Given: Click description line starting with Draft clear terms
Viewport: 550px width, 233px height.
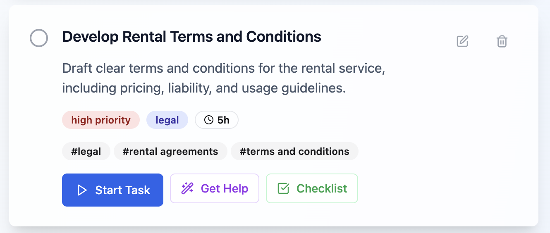Looking at the screenshot, I should click(224, 68).
